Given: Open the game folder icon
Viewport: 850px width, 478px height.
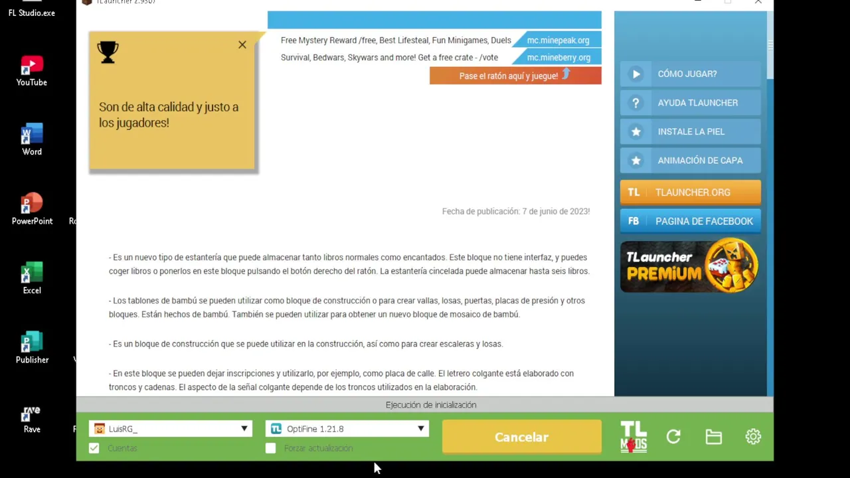Looking at the screenshot, I should (714, 437).
